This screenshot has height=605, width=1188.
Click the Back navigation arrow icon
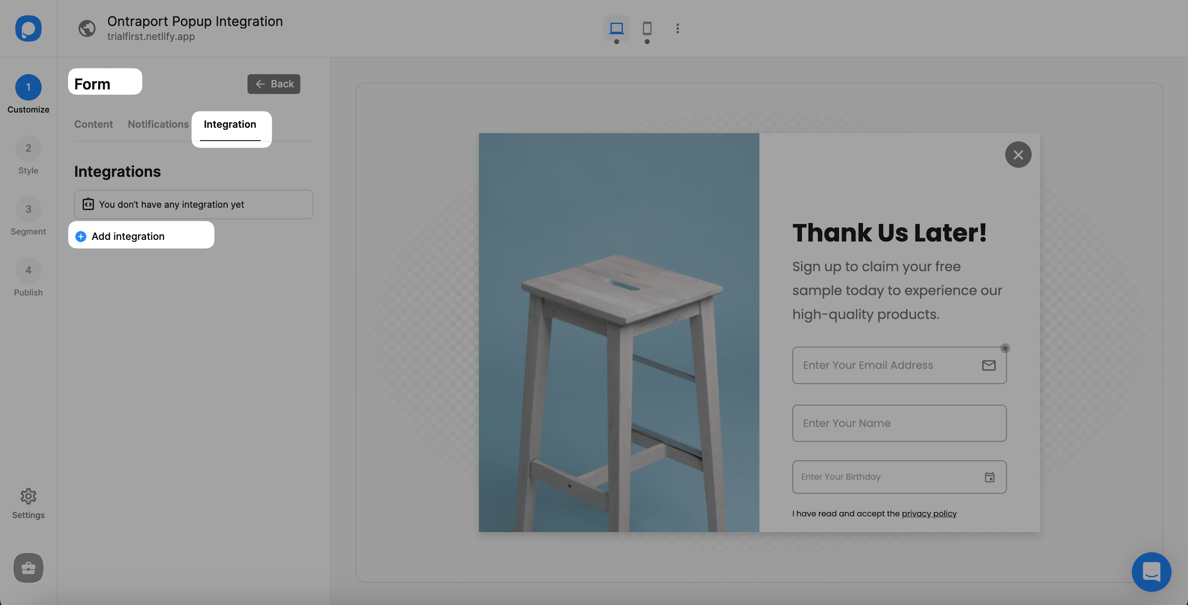pyautogui.click(x=260, y=83)
